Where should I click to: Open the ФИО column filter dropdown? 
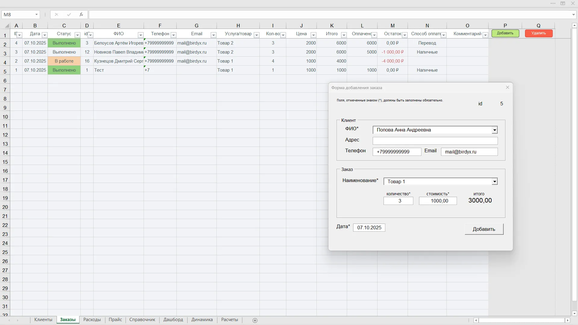coord(141,35)
